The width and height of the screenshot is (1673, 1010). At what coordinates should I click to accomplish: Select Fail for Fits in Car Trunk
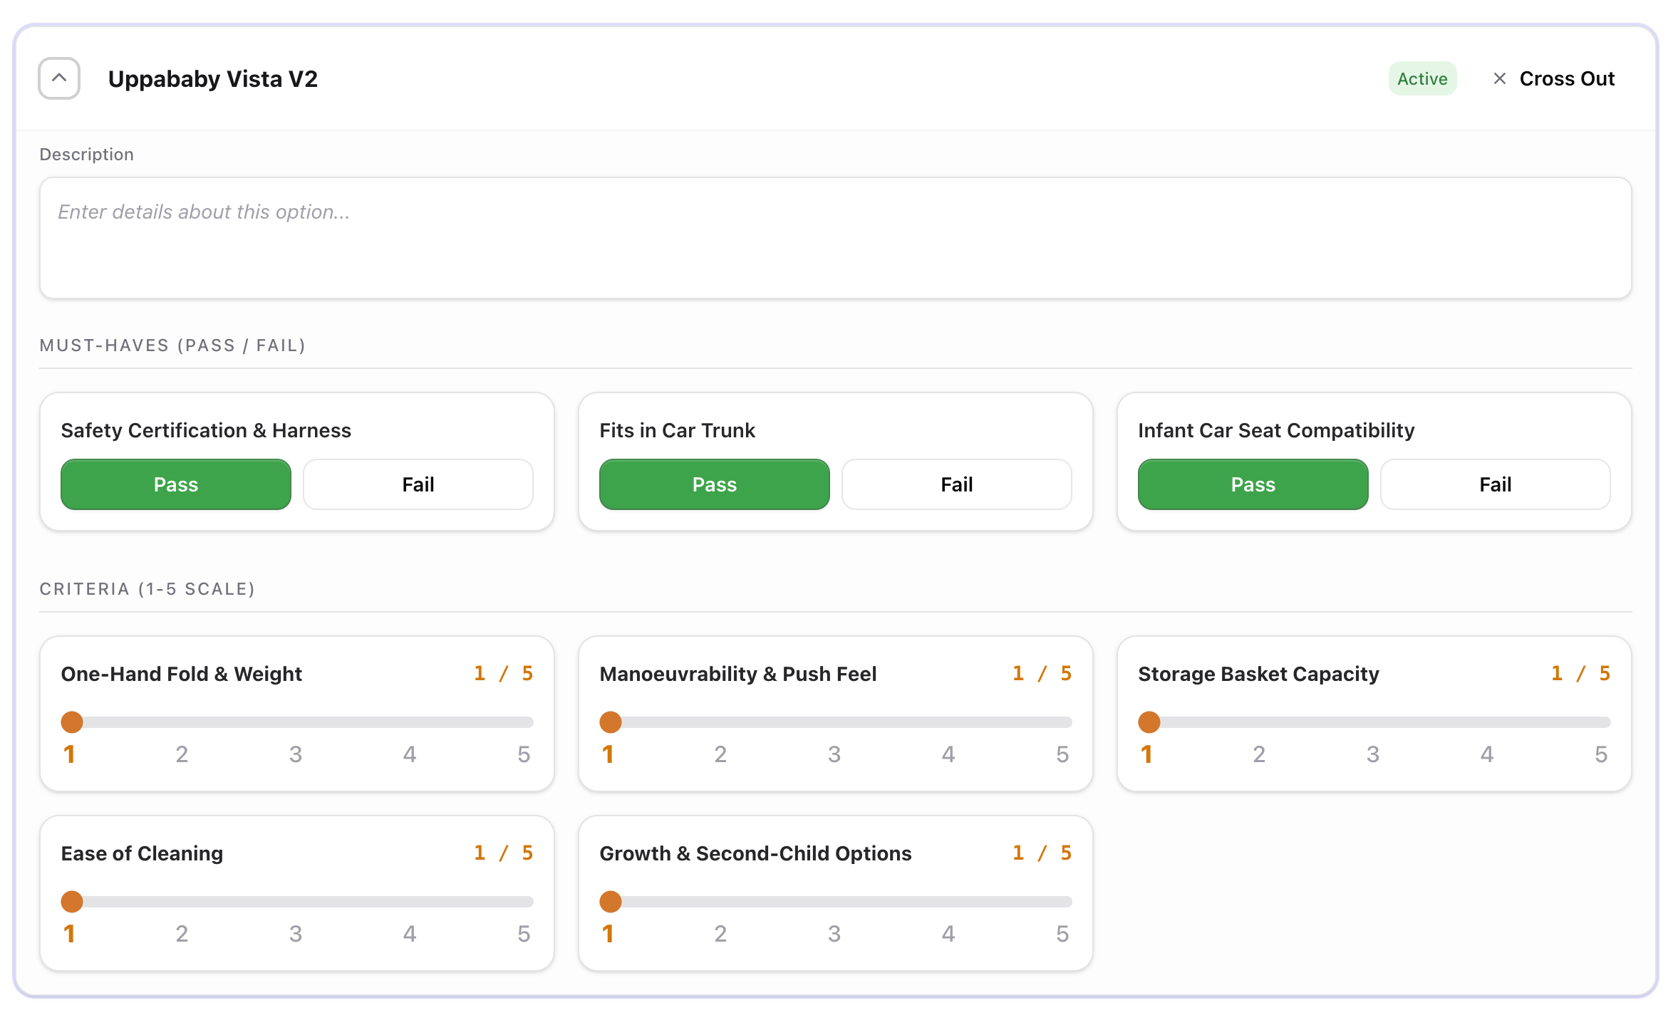tap(957, 484)
